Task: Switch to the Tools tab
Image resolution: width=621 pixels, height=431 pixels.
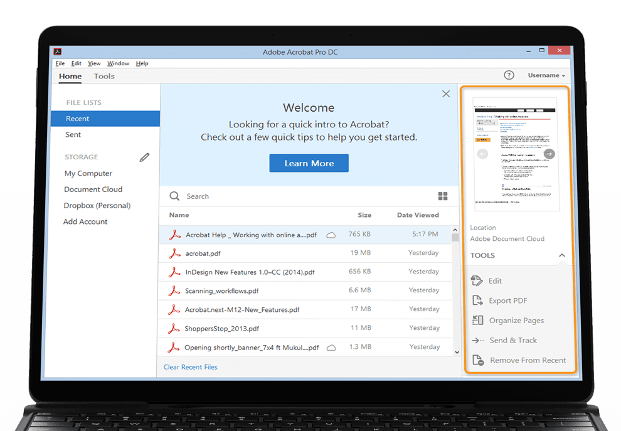Action: 104,76
